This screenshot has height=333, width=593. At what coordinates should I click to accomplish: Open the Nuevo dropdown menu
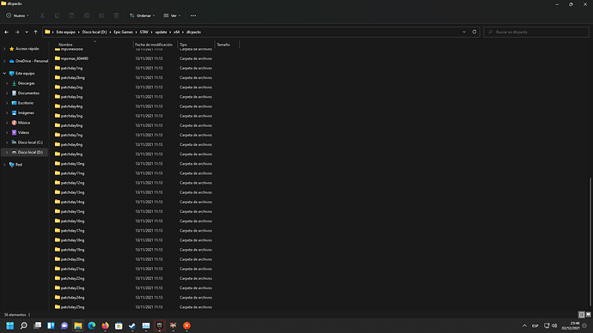coord(17,15)
